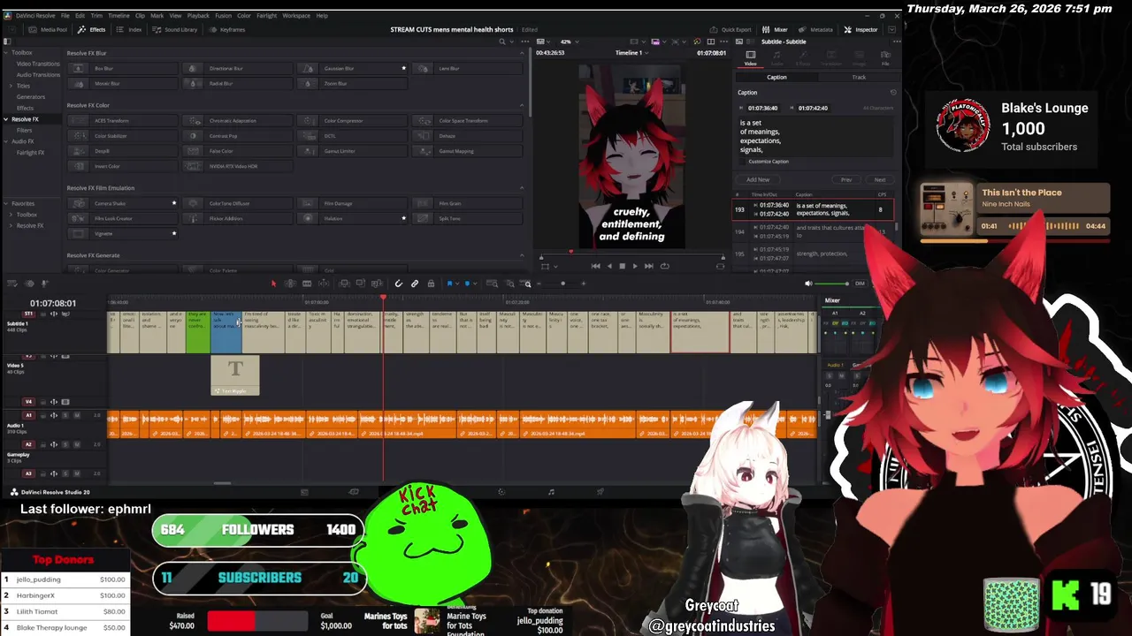This screenshot has width=1132, height=636.
Task: Select the Color Space Transform effect
Action: [x=467, y=120]
